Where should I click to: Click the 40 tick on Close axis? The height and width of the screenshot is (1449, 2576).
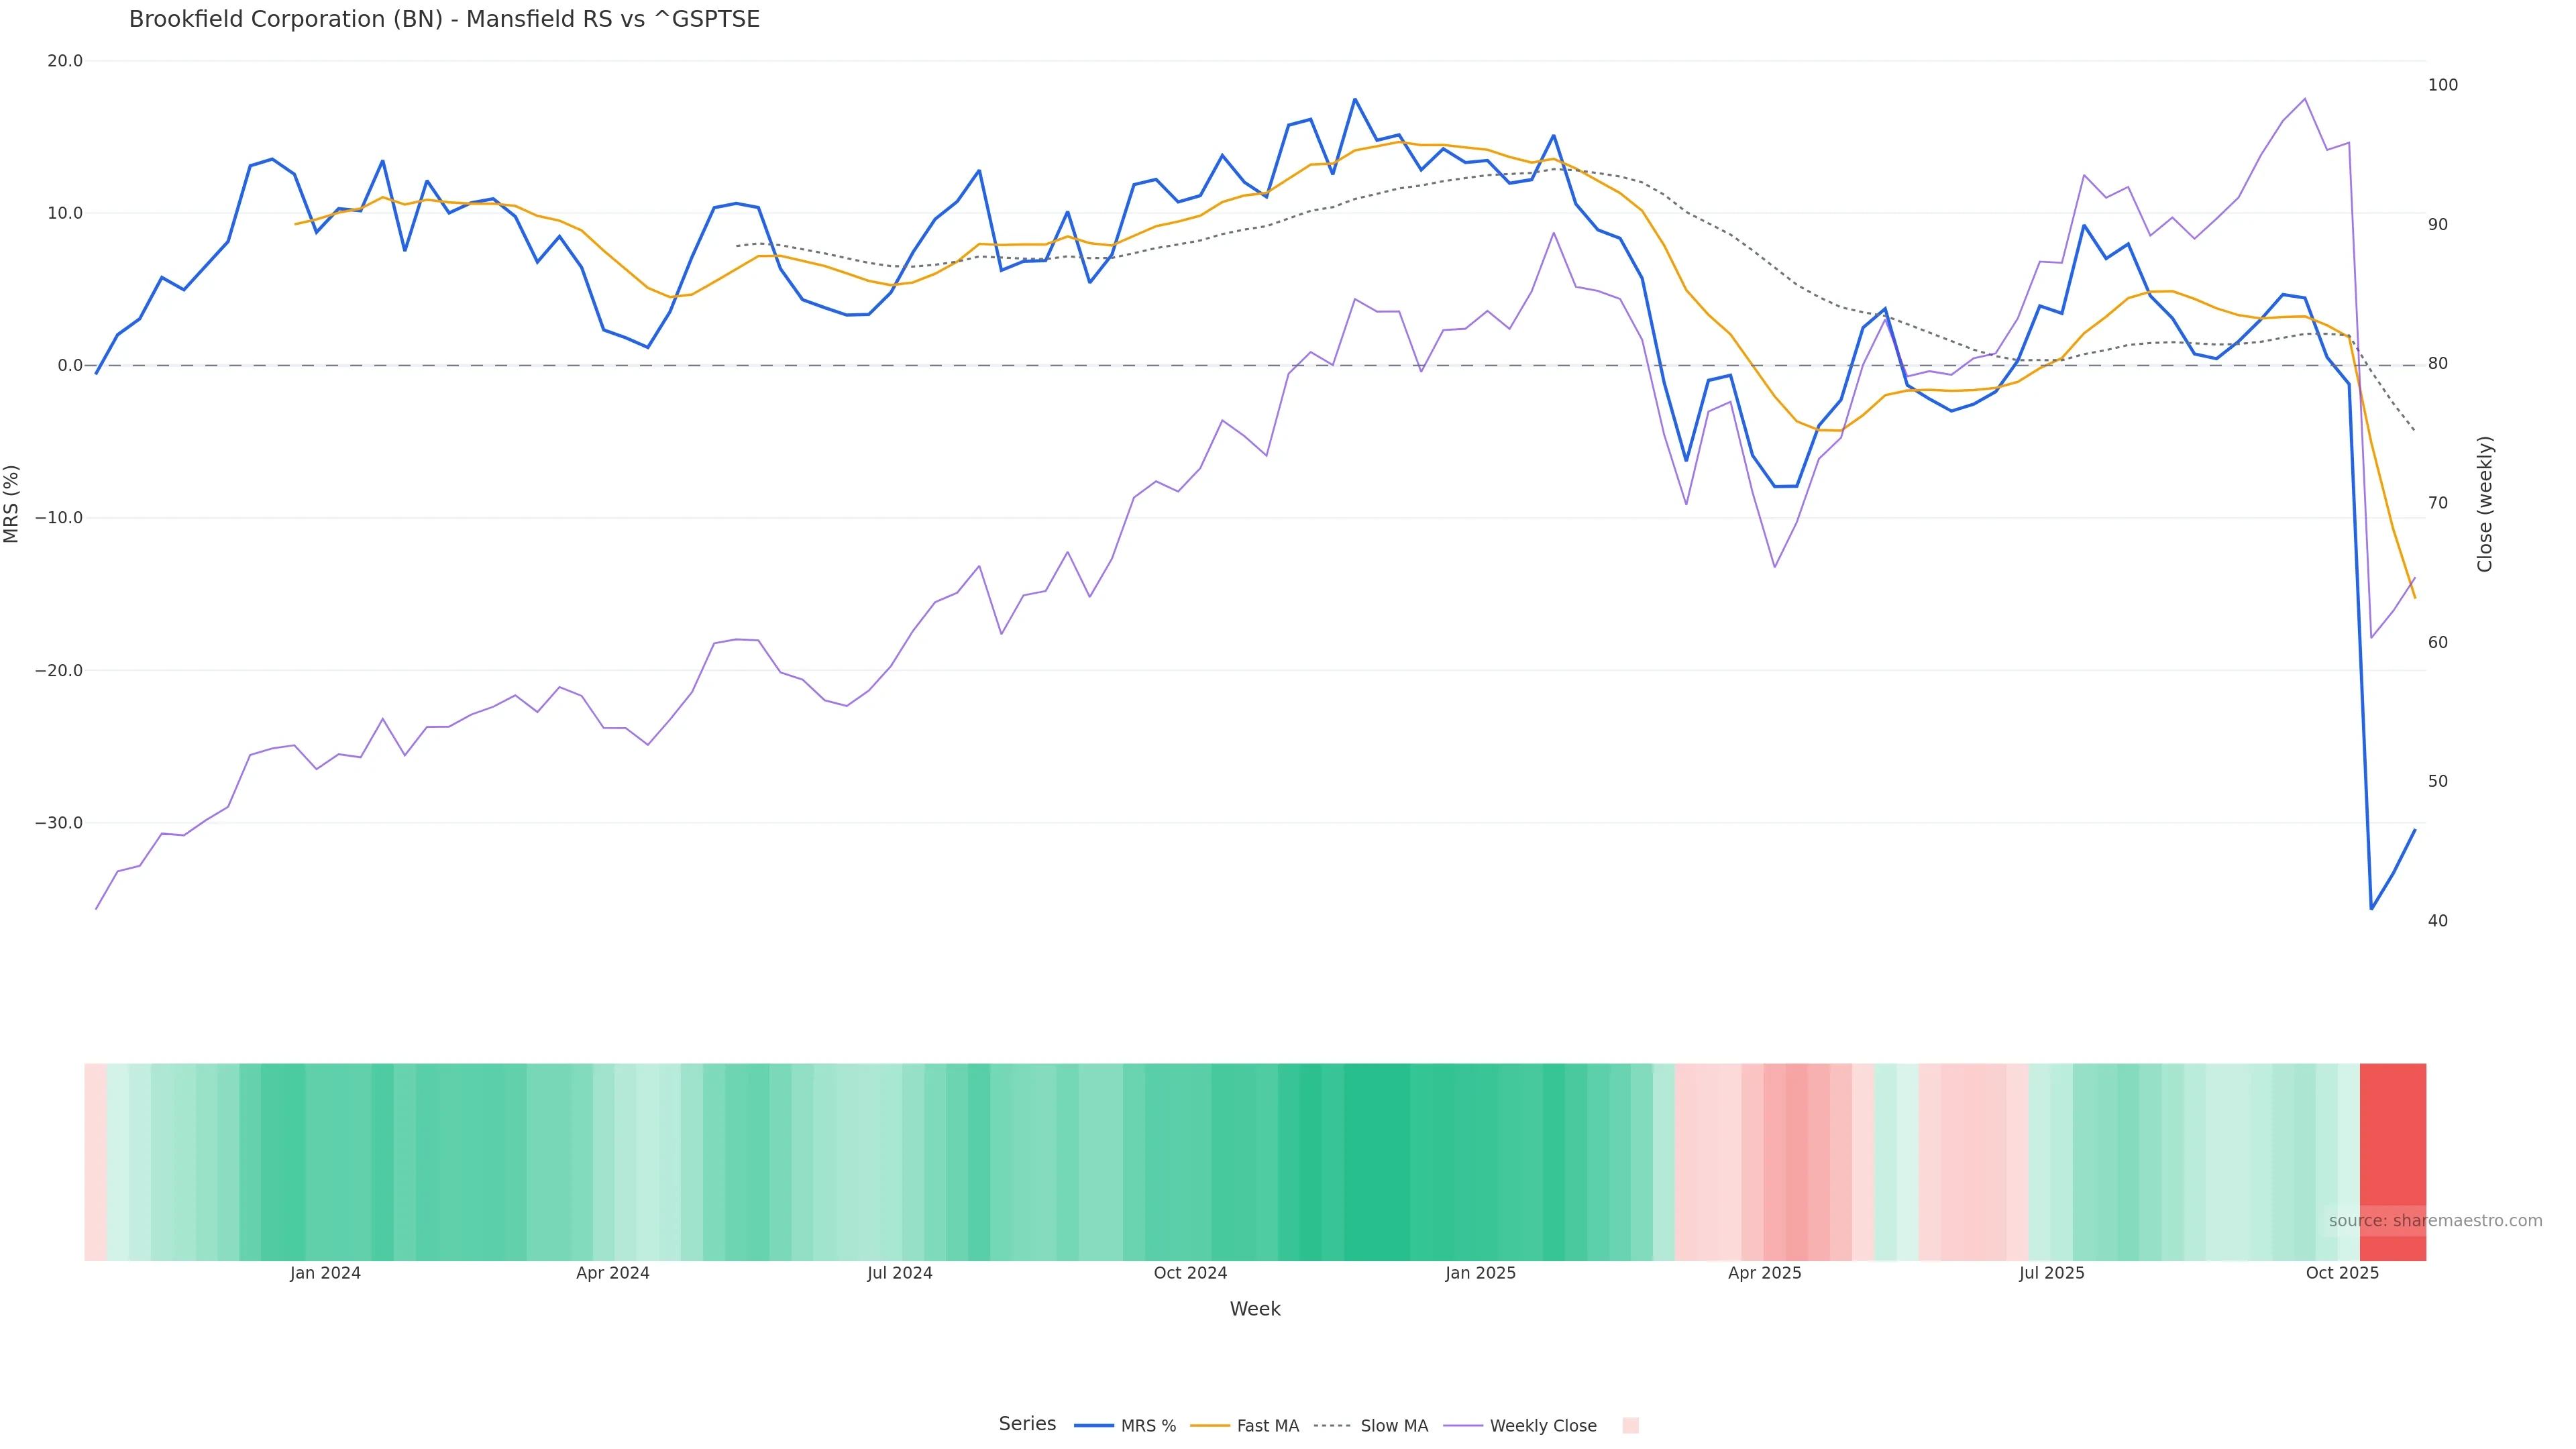click(2437, 921)
